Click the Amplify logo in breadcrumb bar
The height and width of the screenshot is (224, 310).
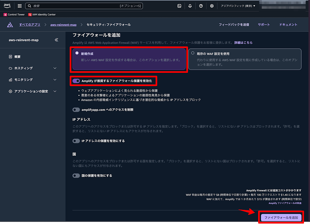[10, 25]
